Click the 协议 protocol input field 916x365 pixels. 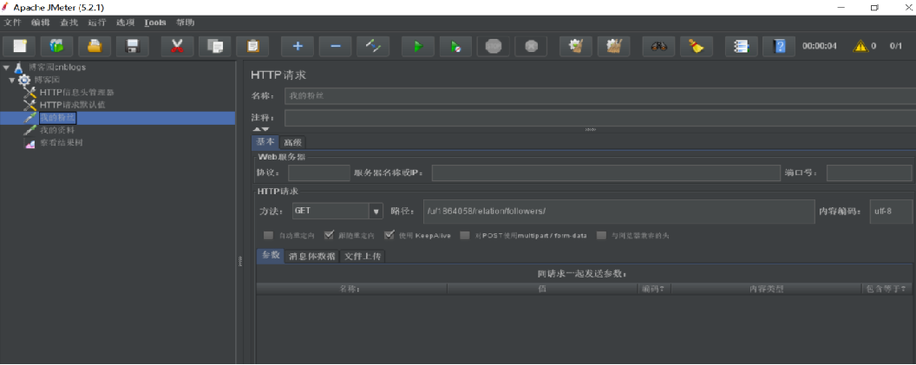pos(319,173)
